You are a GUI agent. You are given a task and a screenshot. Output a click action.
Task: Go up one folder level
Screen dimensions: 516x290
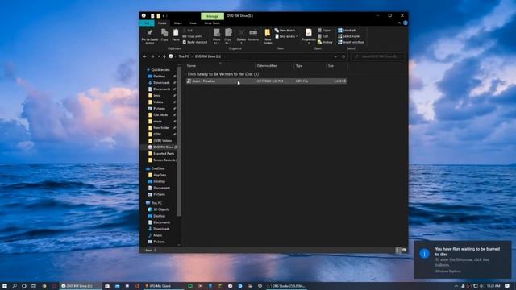pyautogui.click(x=164, y=56)
